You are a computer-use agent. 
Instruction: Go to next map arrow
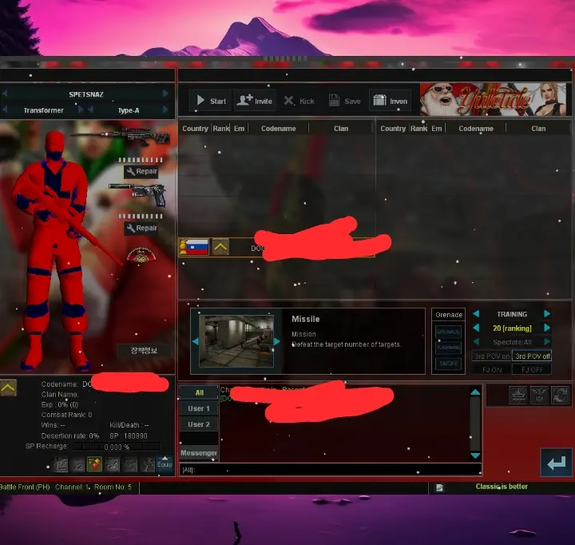[277, 342]
